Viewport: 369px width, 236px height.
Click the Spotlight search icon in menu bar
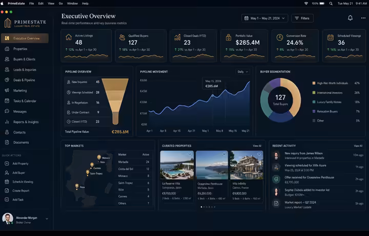[331, 4]
